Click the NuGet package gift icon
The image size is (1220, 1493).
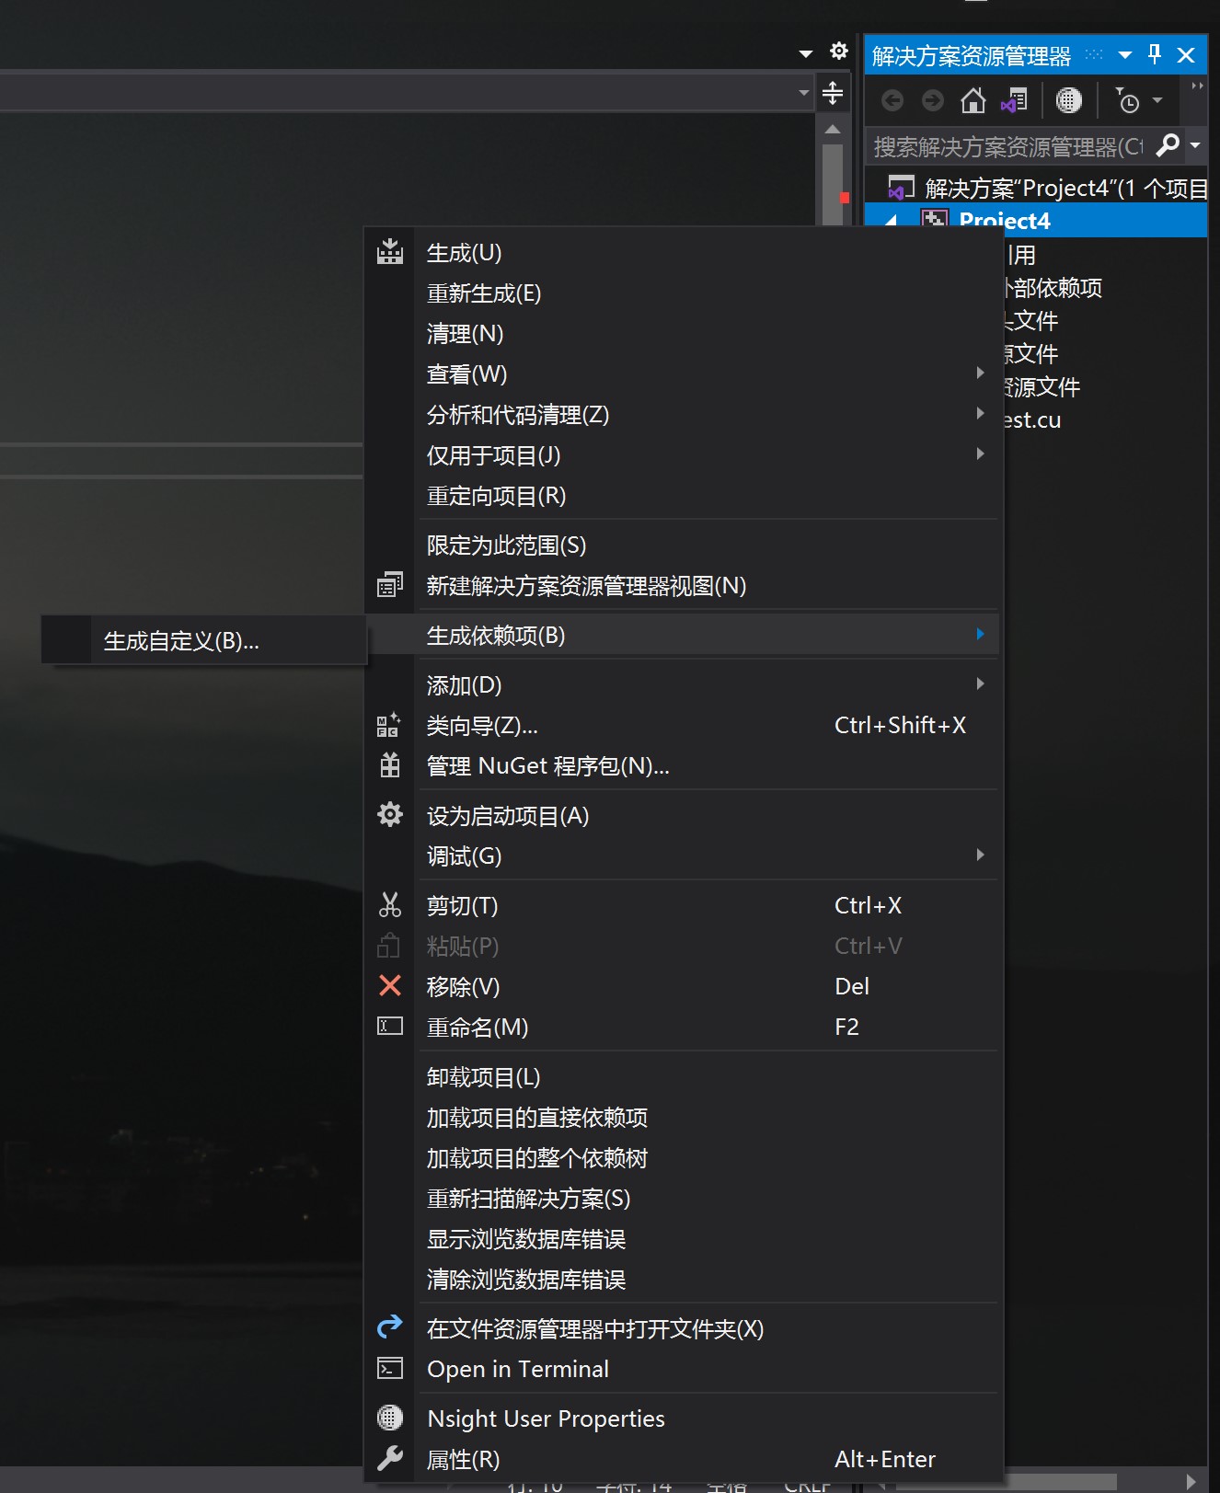(x=390, y=765)
